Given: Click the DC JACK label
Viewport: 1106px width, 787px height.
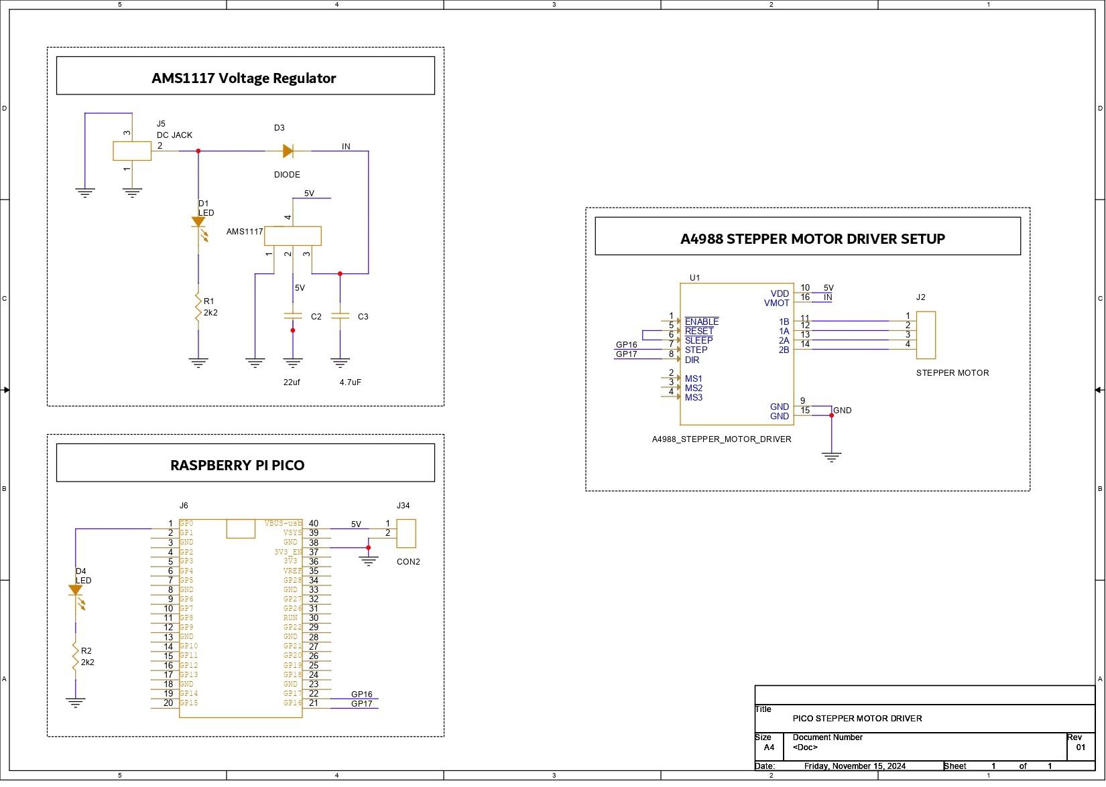Looking at the screenshot, I should [x=174, y=135].
